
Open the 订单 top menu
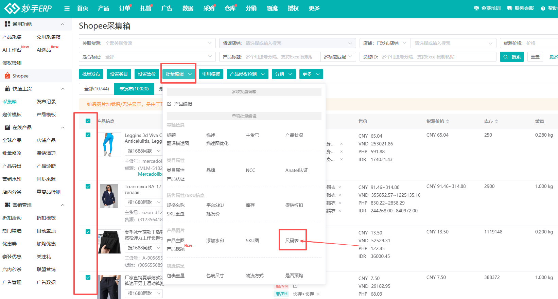click(125, 8)
